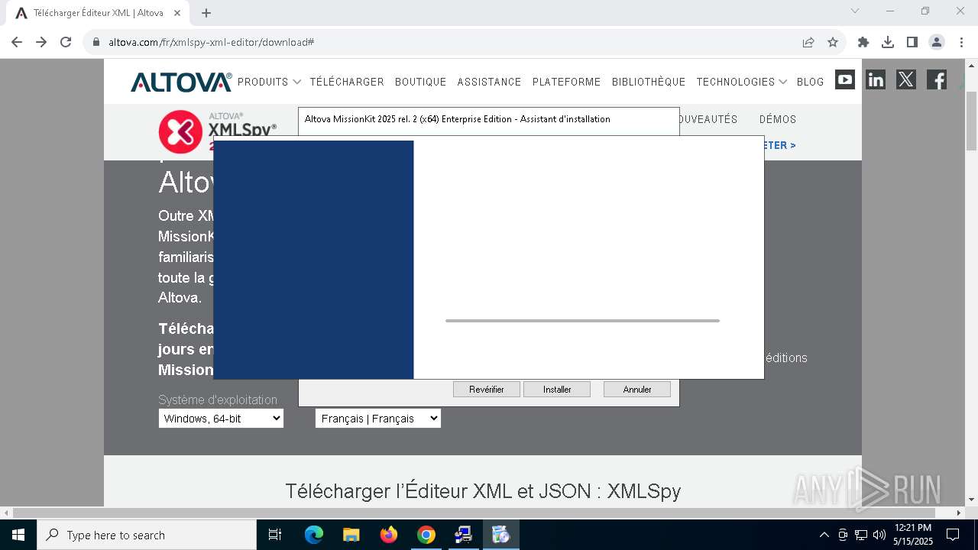The height and width of the screenshot is (550, 978).
Task: Open BOUTIQUE nav item
Action: tap(420, 82)
